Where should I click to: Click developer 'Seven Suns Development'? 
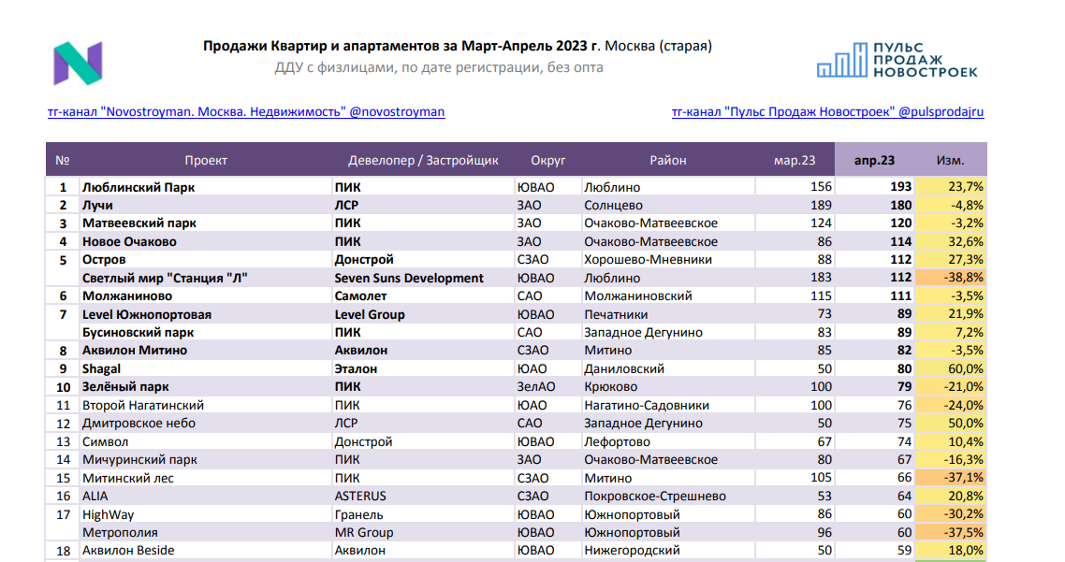tap(409, 278)
